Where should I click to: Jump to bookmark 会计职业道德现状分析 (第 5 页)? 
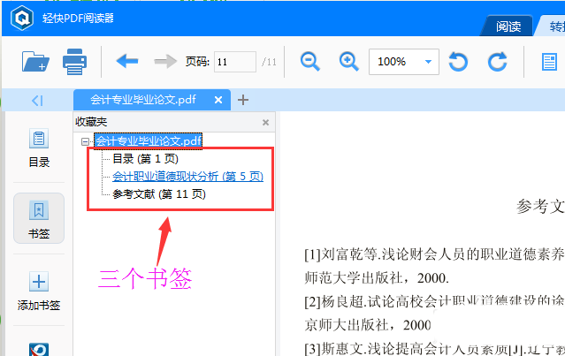tap(187, 177)
